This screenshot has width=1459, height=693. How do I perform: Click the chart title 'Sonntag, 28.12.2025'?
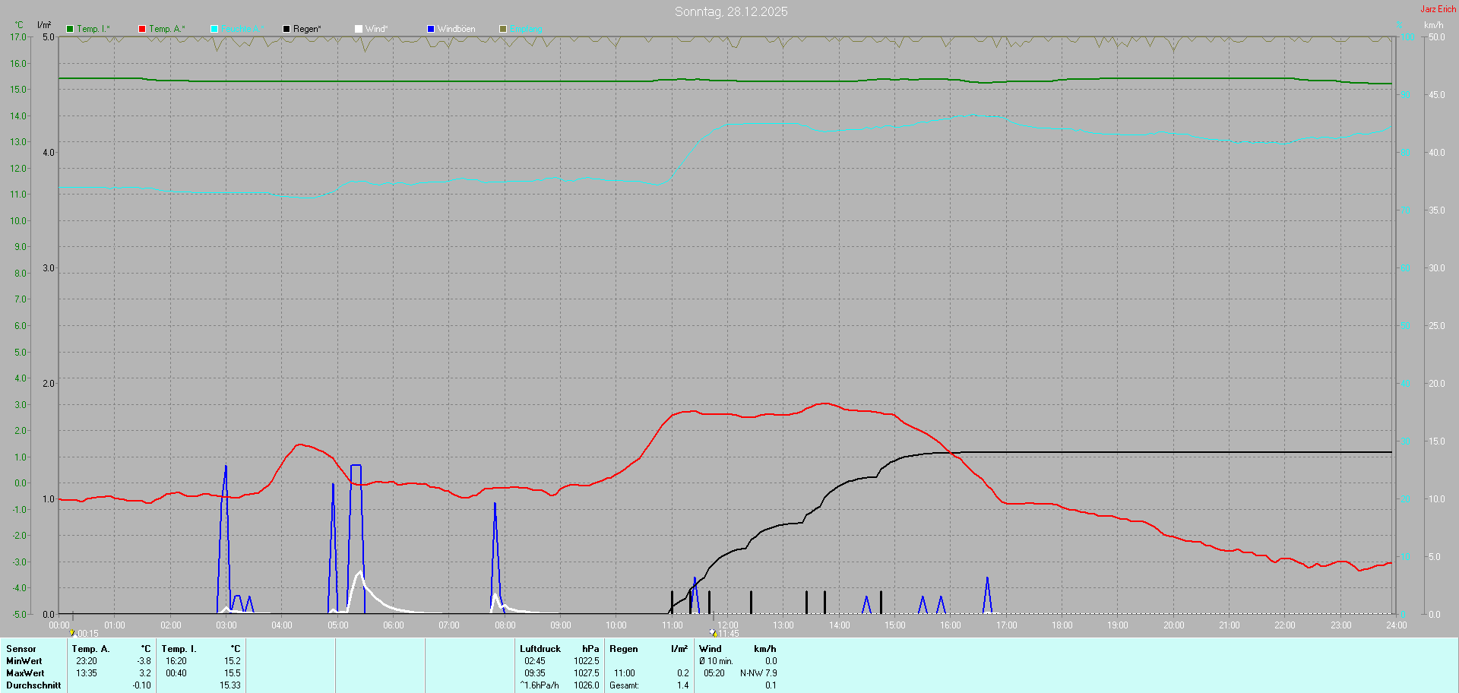(731, 11)
